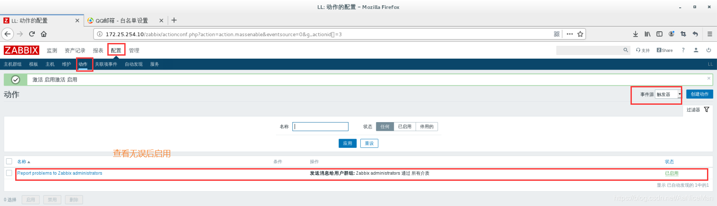Close the LL: 动作的配置 tab
Image resolution: width=717 pixels, height=206 pixels.
(x=77, y=20)
